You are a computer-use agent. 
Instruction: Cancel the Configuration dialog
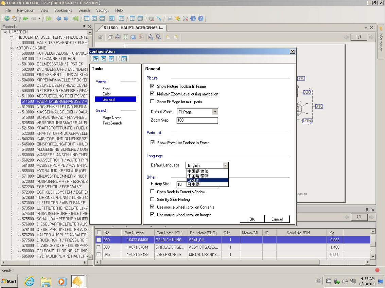pyautogui.click(x=277, y=219)
